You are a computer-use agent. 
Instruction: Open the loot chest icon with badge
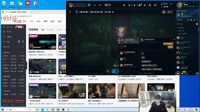[x=140, y=5]
